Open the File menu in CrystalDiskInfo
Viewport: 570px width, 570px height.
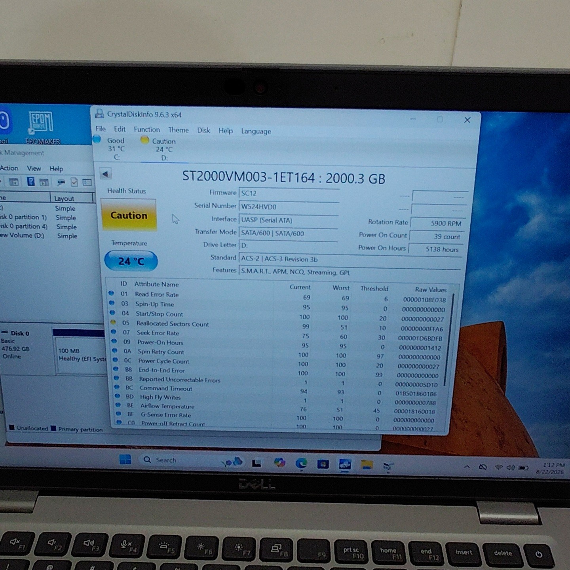click(x=101, y=129)
